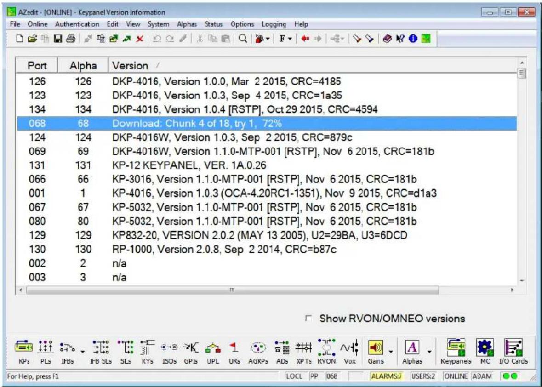Viewport: 542px width, 387px height.
Task: Open the XPTs crosspoints icon
Action: pos(304,352)
